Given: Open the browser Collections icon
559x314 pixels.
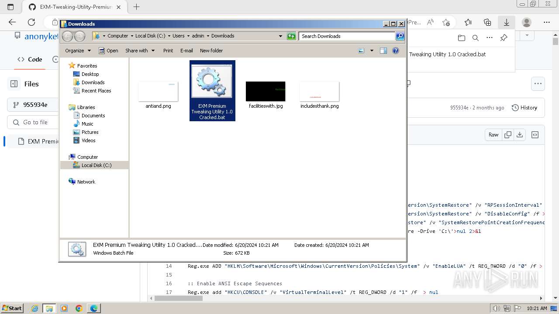Looking at the screenshot, I should 487,22.
